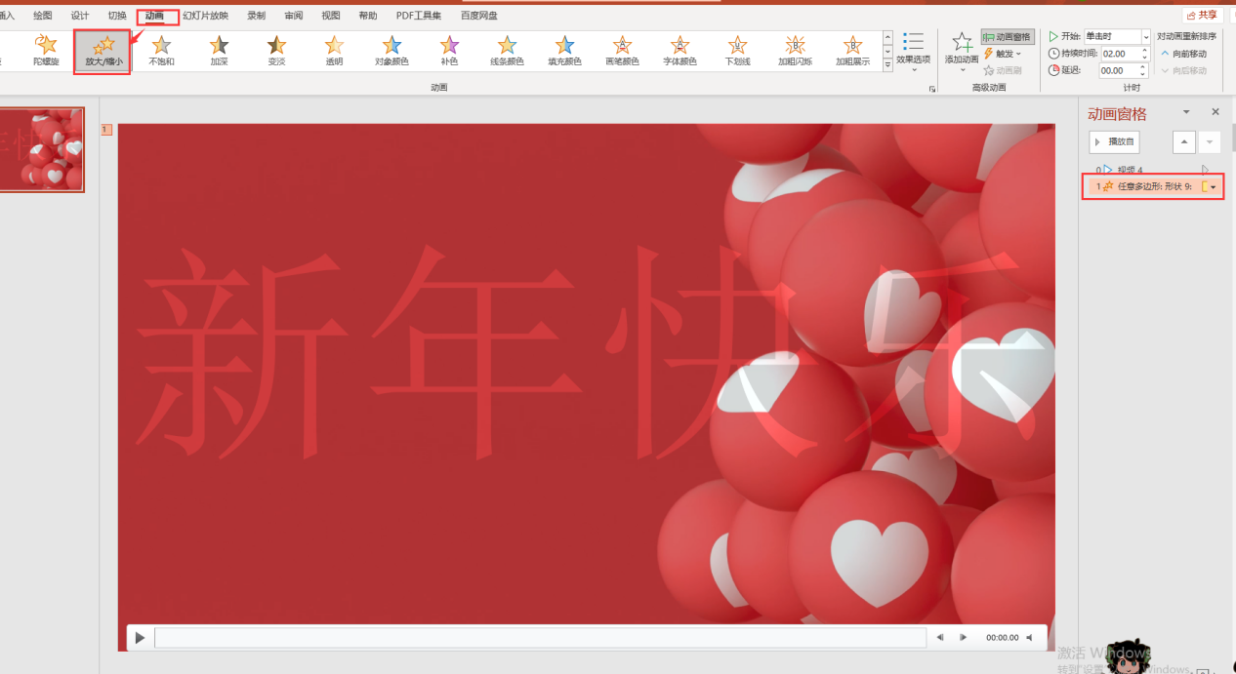Select the 动画 animations tab
Viewport: 1236px width, 674px height.
155,16
